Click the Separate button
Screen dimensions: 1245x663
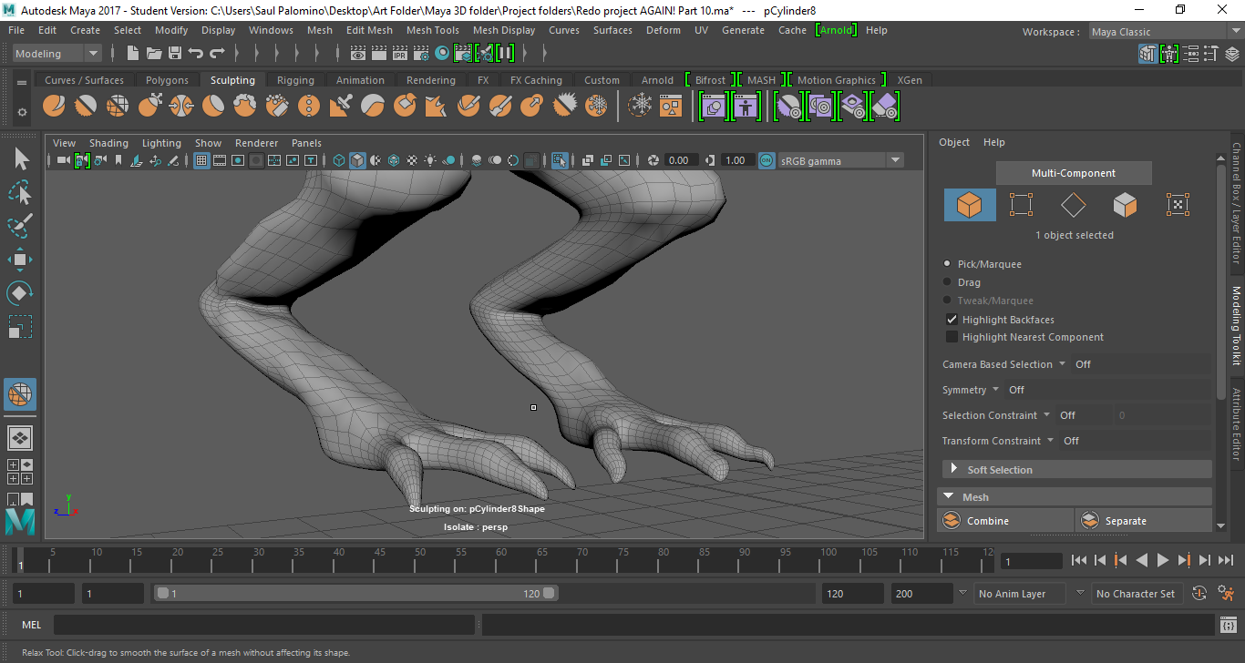[1126, 521]
